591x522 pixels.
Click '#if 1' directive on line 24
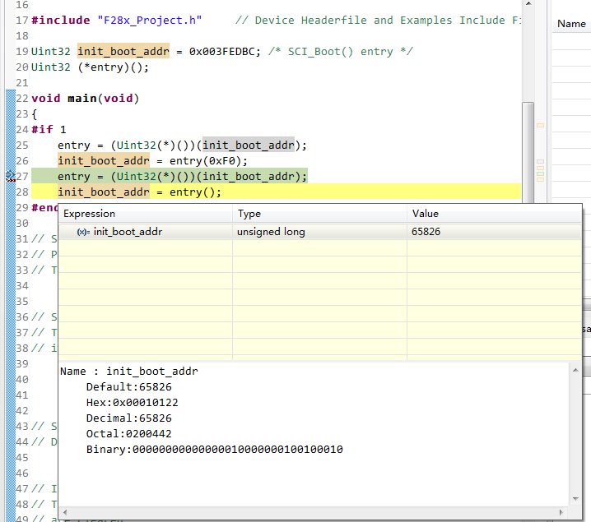(x=49, y=130)
